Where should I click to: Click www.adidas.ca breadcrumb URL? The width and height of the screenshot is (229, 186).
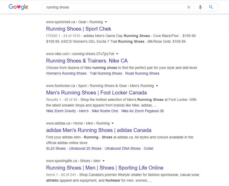pos(58,123)
